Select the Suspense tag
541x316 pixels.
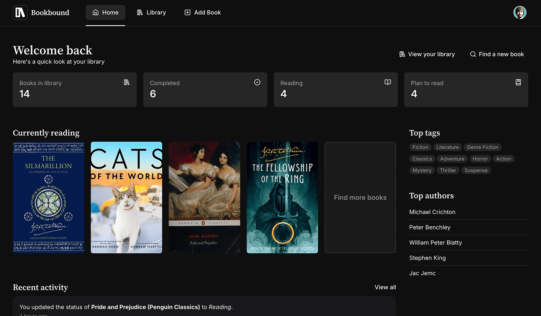click(x=476, y=170)
